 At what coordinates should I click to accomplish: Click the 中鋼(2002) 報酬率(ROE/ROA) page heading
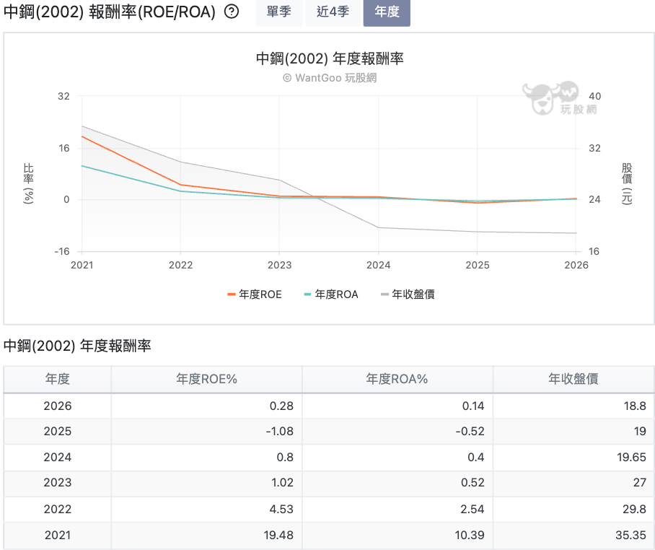(110, 12)
